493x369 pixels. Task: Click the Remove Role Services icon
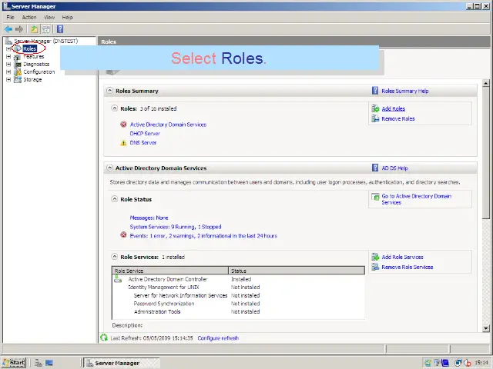coord(375,267)
